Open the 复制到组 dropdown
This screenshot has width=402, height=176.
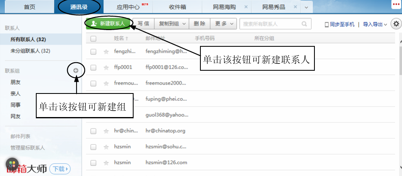click(x=171, y=24)
